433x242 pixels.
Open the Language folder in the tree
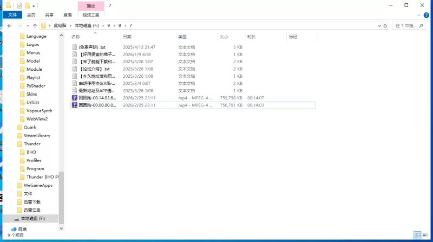36,36
